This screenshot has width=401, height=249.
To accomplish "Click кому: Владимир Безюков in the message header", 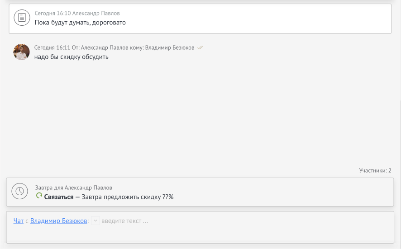I will 169,47.
